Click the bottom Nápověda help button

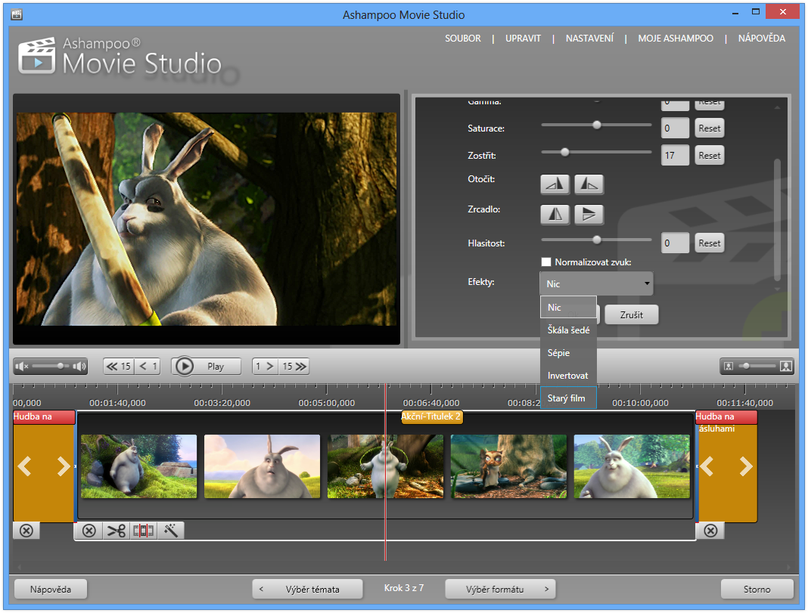(51, 589)
